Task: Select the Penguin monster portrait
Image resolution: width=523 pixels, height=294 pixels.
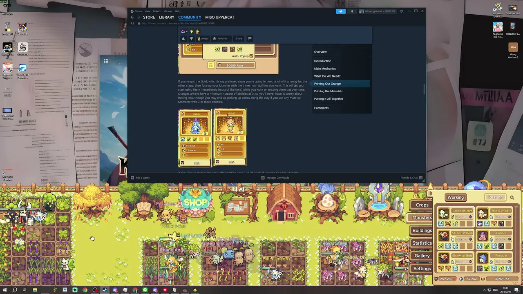Action: coord(483,259)
